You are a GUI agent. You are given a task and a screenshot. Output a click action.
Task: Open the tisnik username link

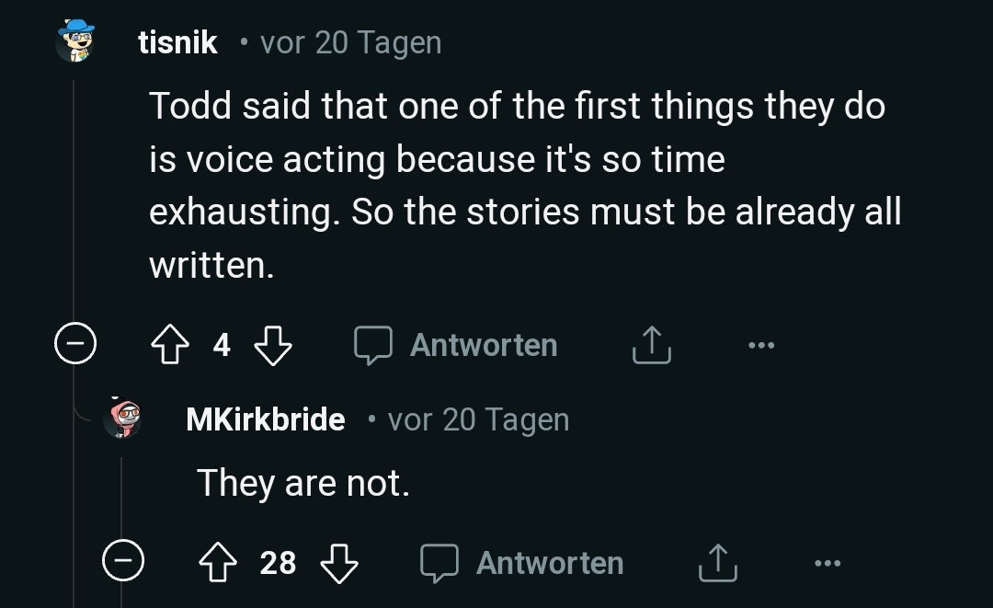177,42
